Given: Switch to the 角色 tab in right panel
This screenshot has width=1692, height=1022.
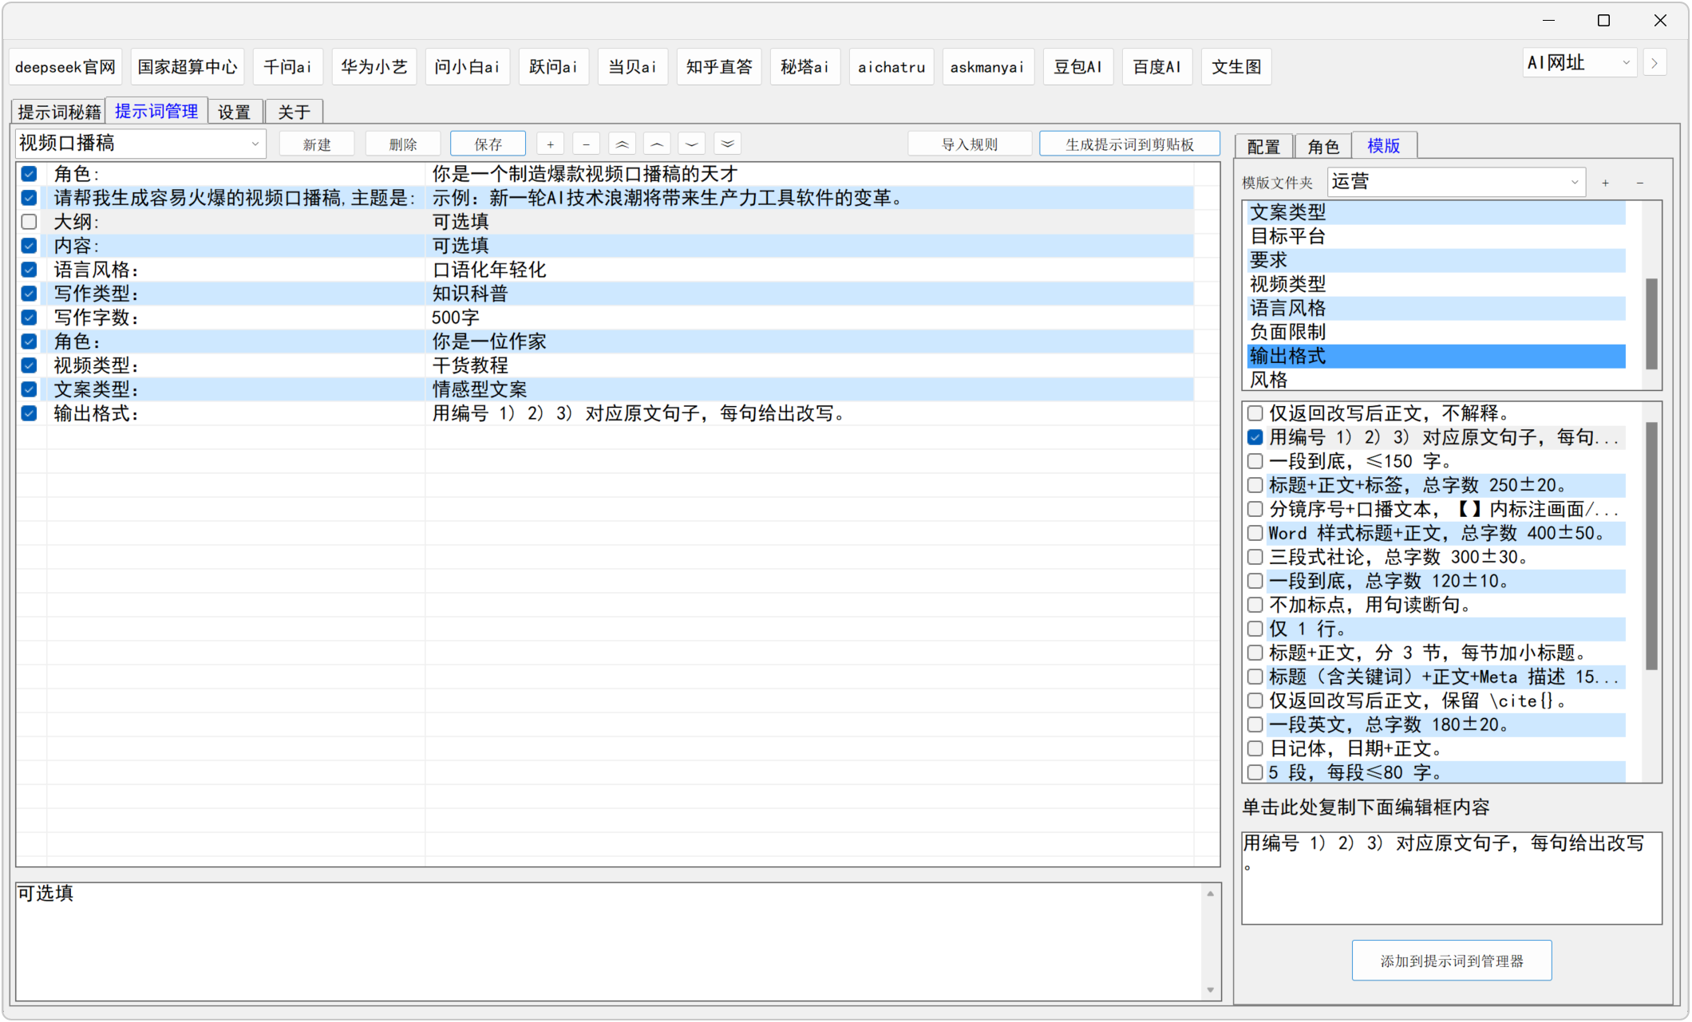Looking at the screenshot, I should point(1323,146).
